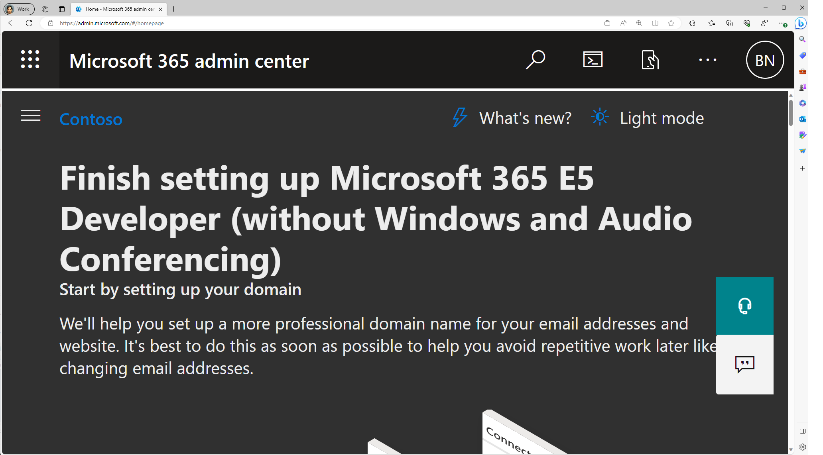Open Microsoft Edge favorites star icon
Screen dimensions: 823x455
coord(671,24)
